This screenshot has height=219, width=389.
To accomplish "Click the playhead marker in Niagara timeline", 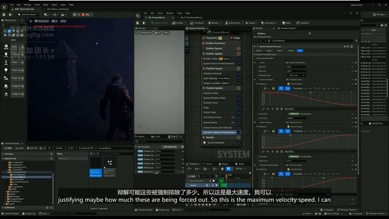I will point(226,176).
